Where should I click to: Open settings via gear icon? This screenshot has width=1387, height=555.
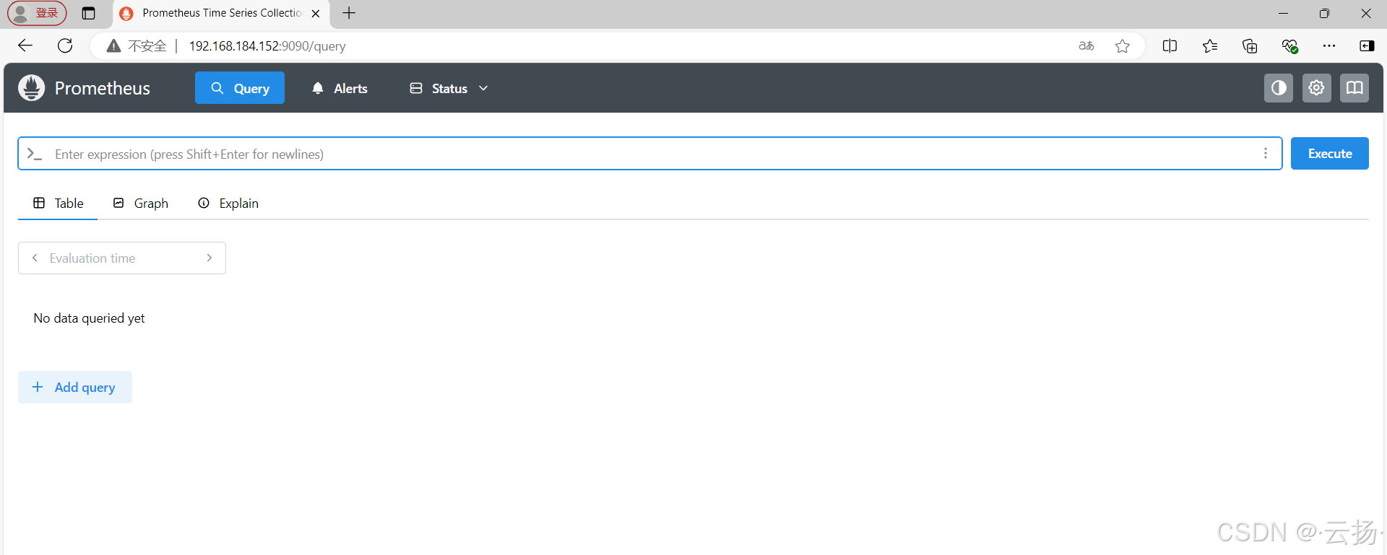1317,88
